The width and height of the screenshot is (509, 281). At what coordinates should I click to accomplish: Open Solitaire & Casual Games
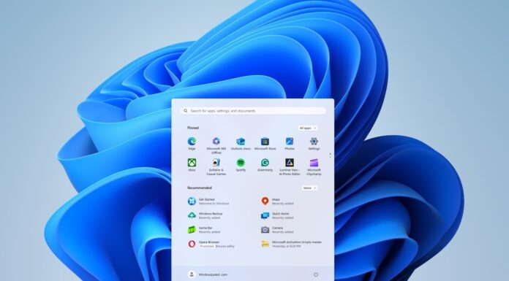pos(216,167)
